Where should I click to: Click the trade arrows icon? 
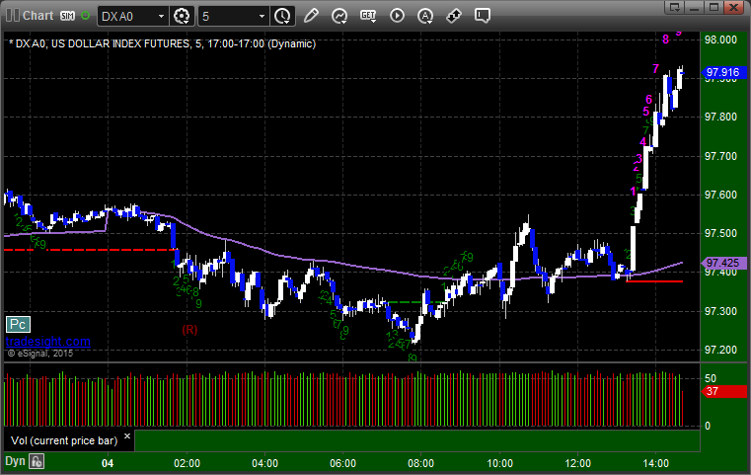tap(454, 16)
